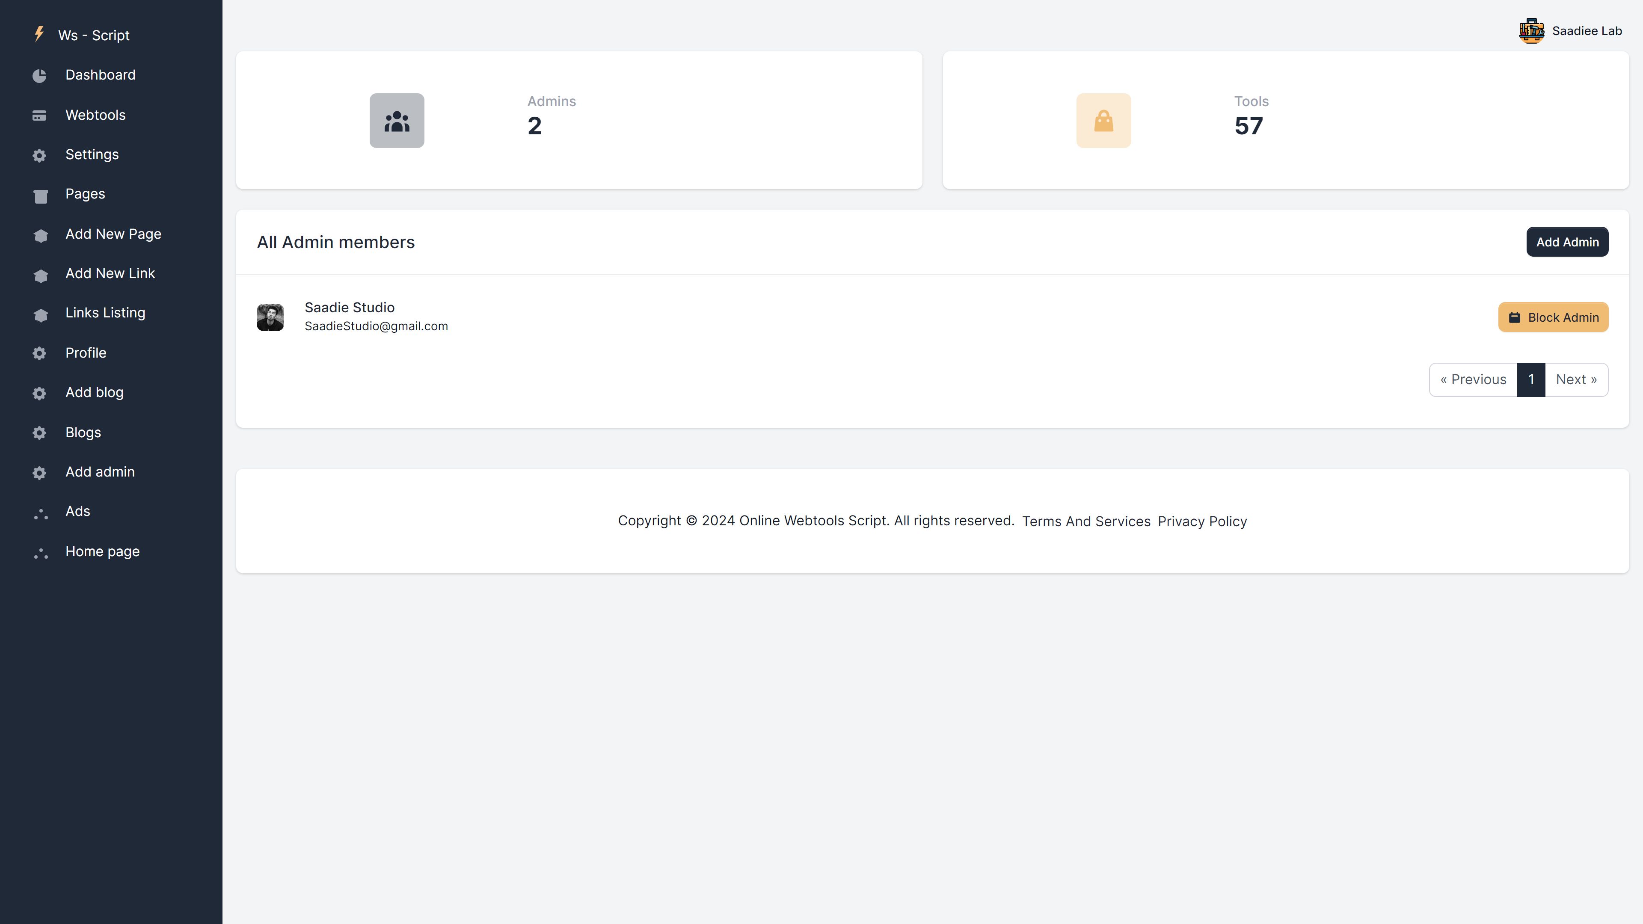Screen dimensions: 1643x924
Task: Click the Pages archive box icon
Action: tap(41, 196)
